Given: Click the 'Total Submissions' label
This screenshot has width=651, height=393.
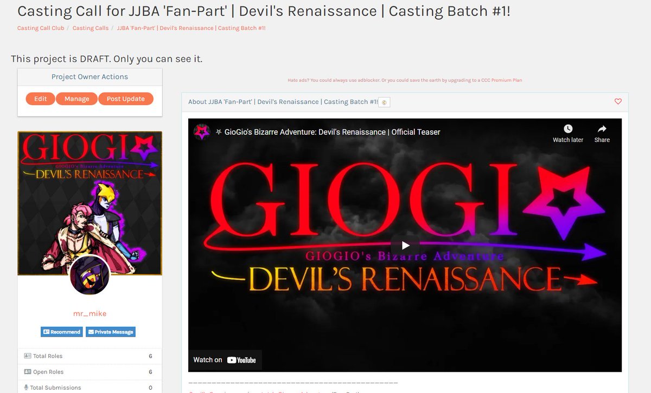Looking at the screenshot, I should click(x=55, y=388).
